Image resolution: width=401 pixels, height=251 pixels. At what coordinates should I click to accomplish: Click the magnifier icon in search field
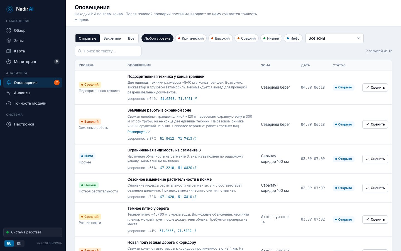80,51
